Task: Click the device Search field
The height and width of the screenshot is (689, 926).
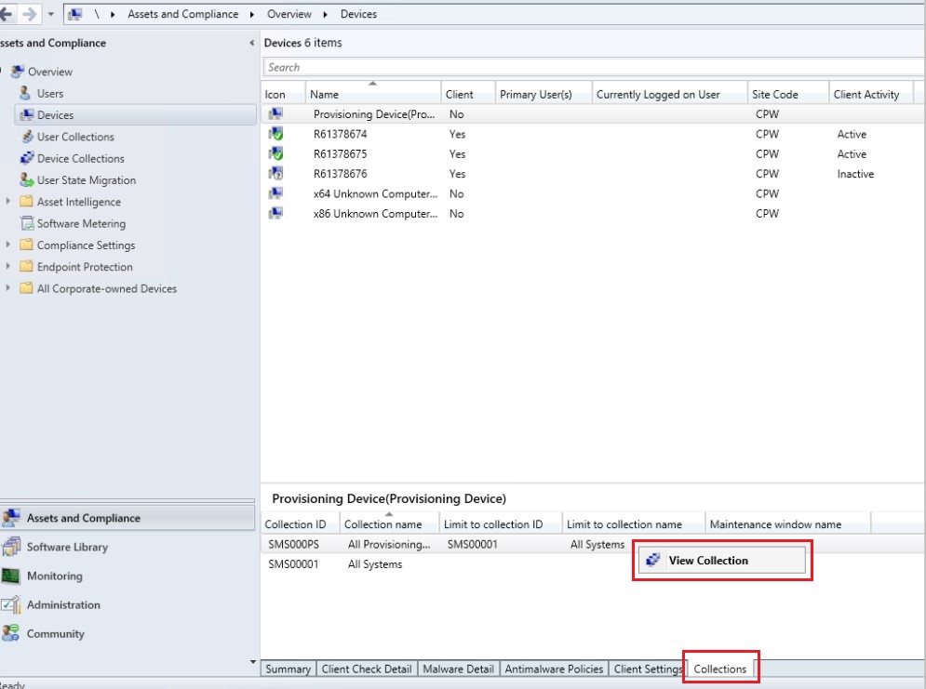Action: tap(592, 67)
